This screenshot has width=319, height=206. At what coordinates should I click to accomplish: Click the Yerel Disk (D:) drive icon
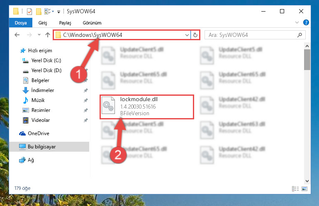click(x=26, y=71)
